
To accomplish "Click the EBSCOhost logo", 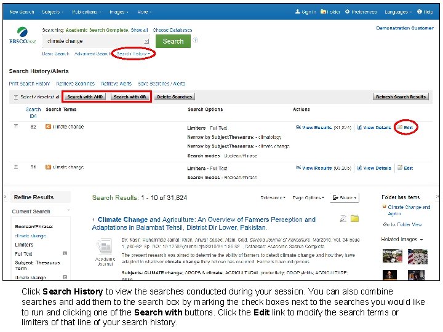I will tap(22, 36).
